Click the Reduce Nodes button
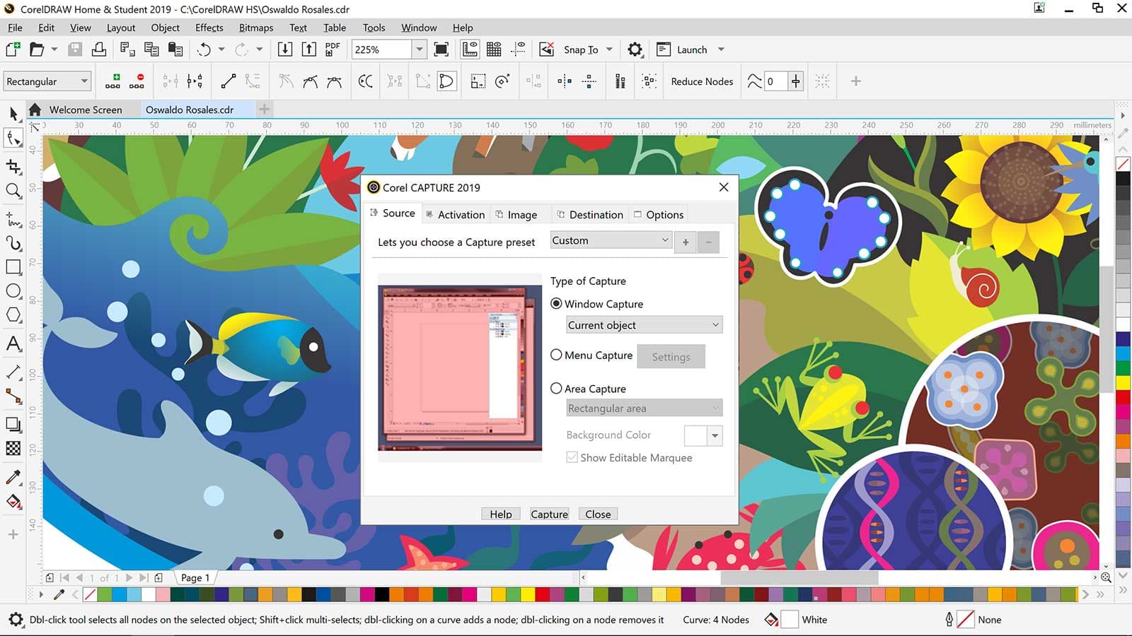Viewport: 1132px width, 636px height. pyautogui.click(x=702, y=81)
